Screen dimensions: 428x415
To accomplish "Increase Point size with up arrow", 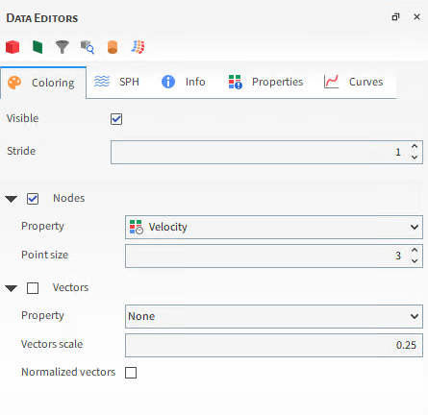I will (x=415, y=250).
